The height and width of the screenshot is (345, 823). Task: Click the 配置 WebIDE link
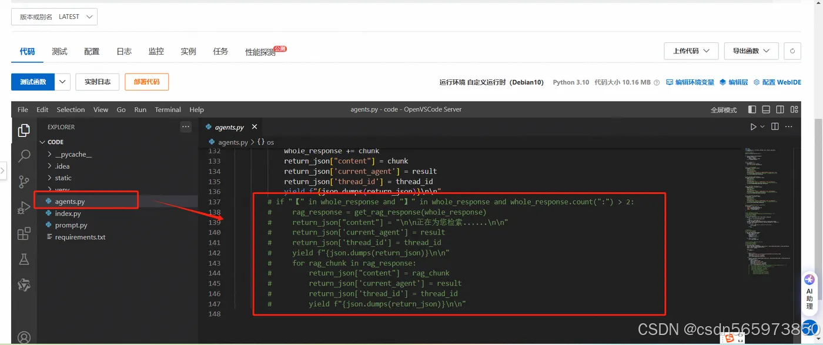point(777,82)
